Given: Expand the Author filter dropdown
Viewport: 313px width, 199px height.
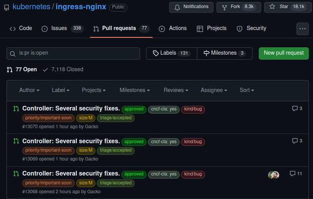Looking at the screenshot, I should click(x=29, y=90).
